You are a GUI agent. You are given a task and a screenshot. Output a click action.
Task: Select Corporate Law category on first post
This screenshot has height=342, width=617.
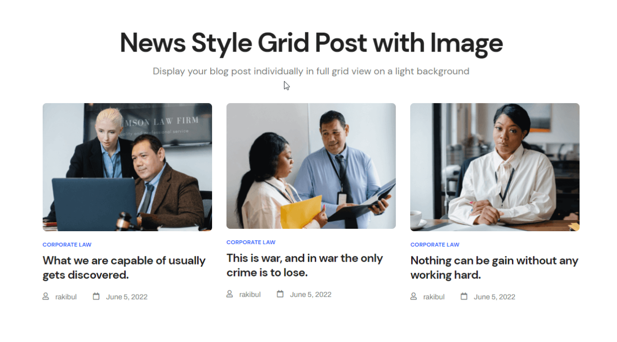coord(67,245)
